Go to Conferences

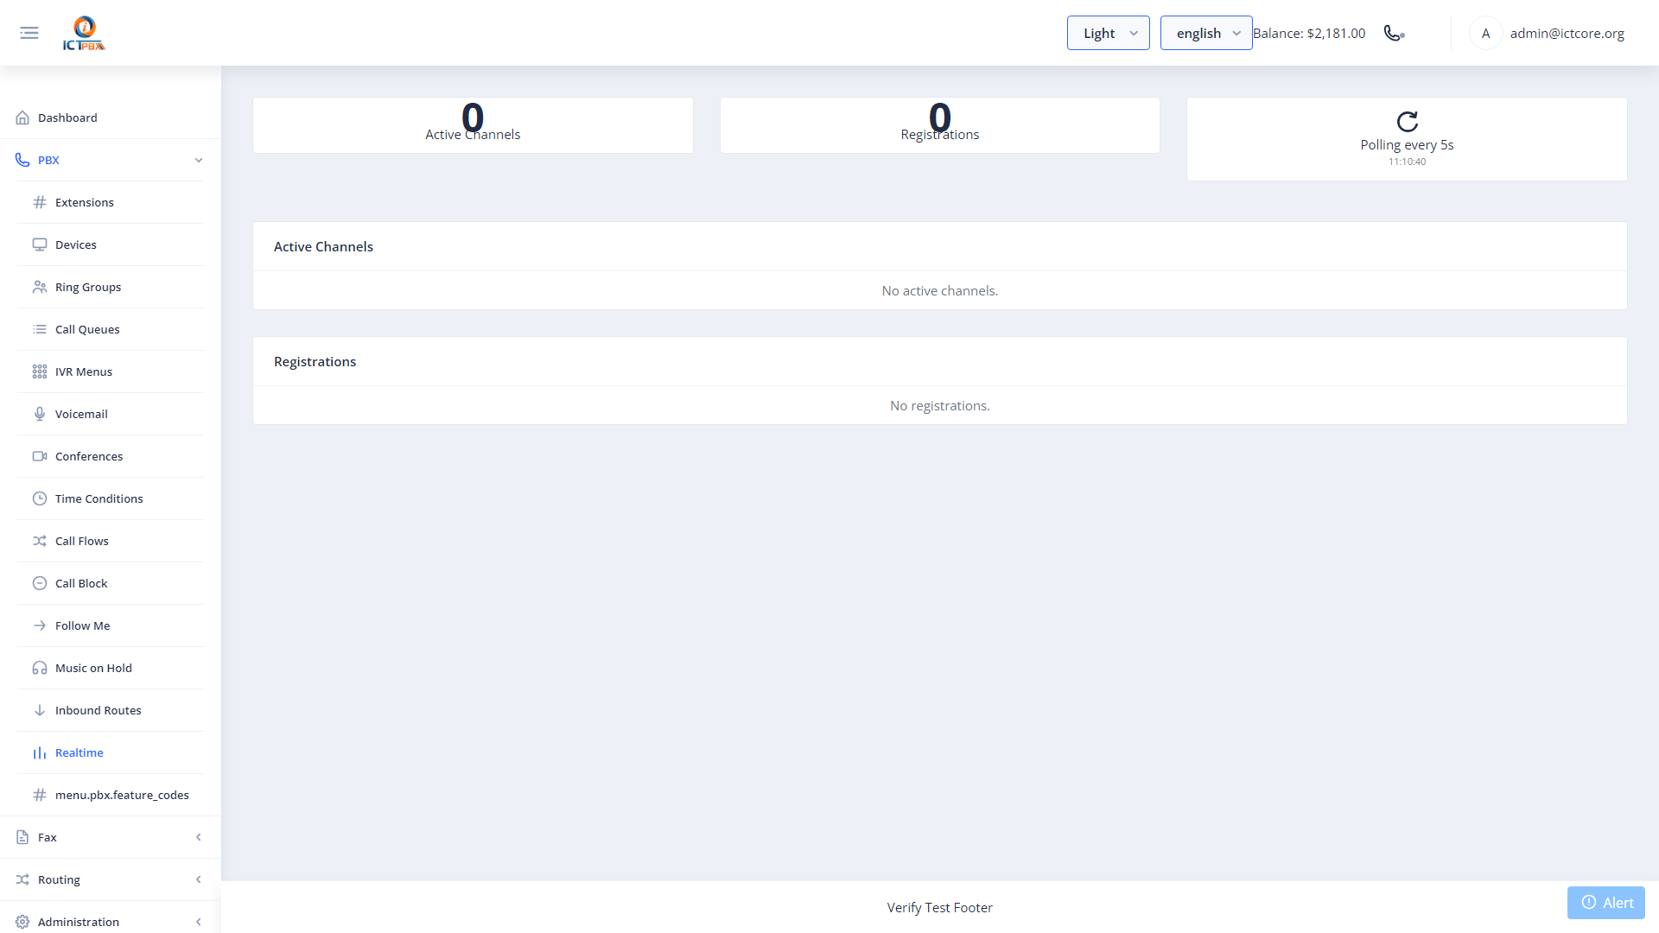(x=111, y=456)
